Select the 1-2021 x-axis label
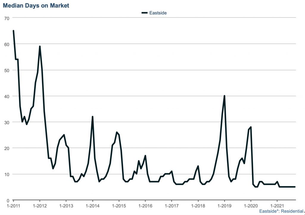 277,206
